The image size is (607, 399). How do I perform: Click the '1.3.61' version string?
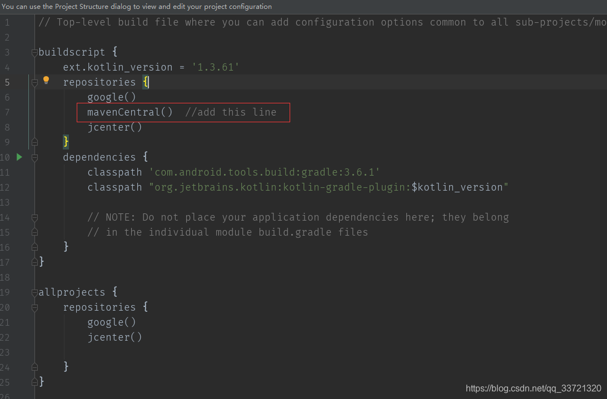tap(215, 67)
